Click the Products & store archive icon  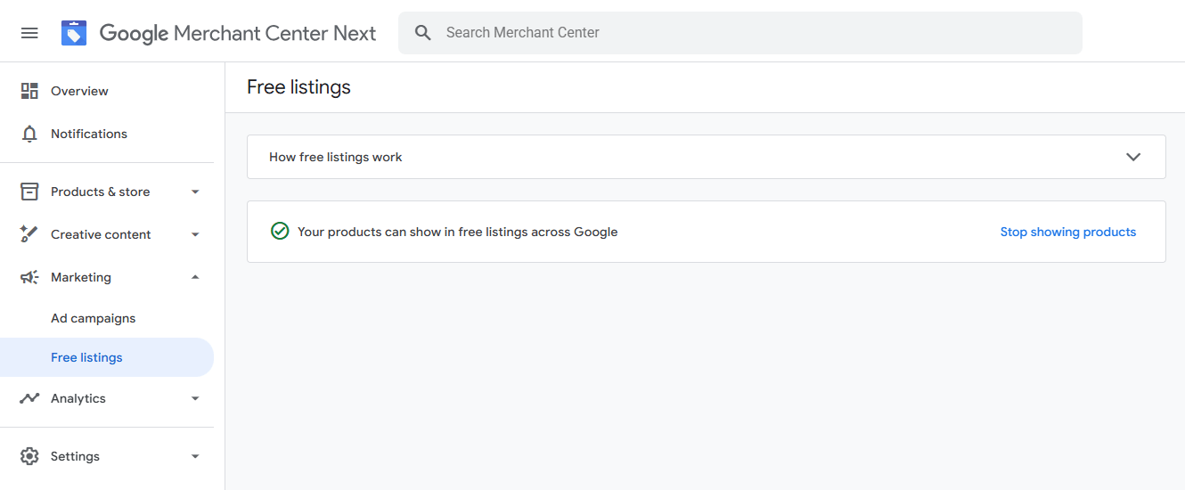(29, 192)
